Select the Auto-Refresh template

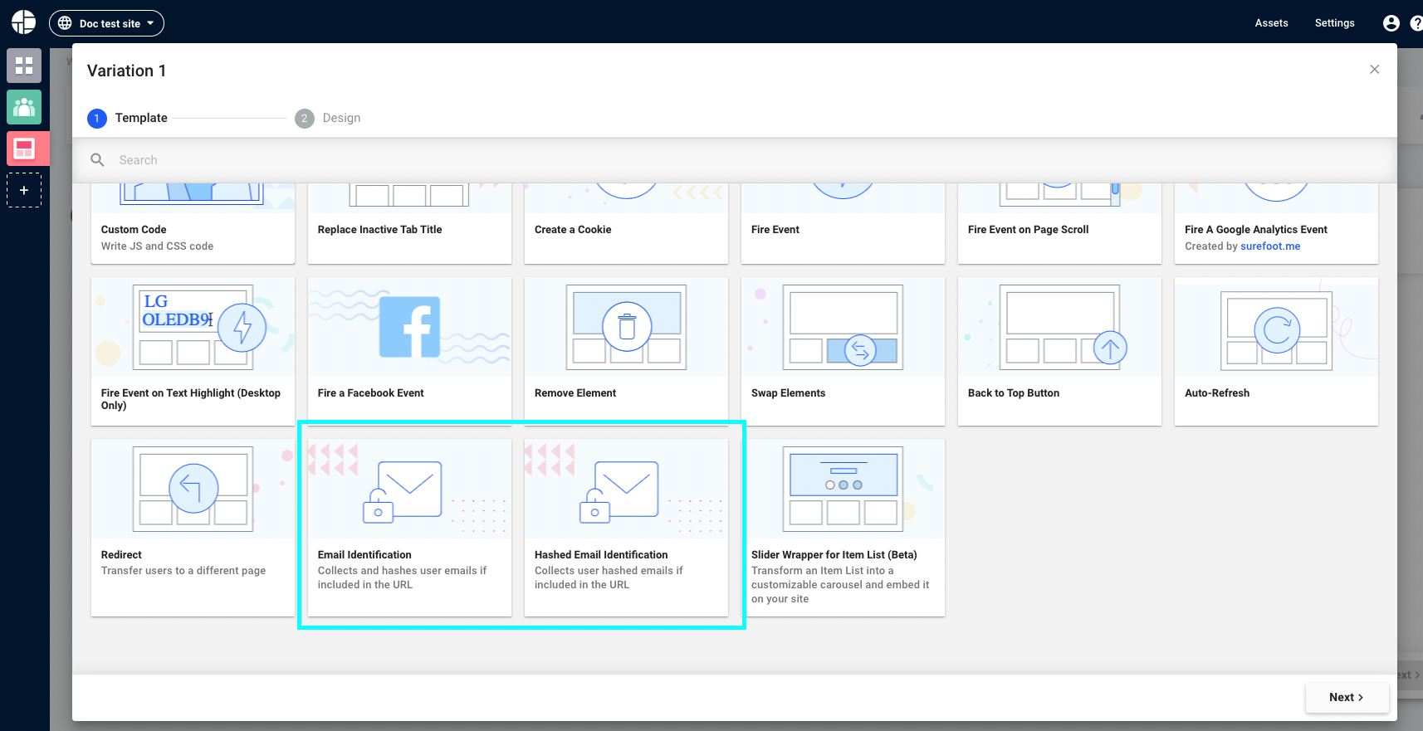pos(1276,351)
